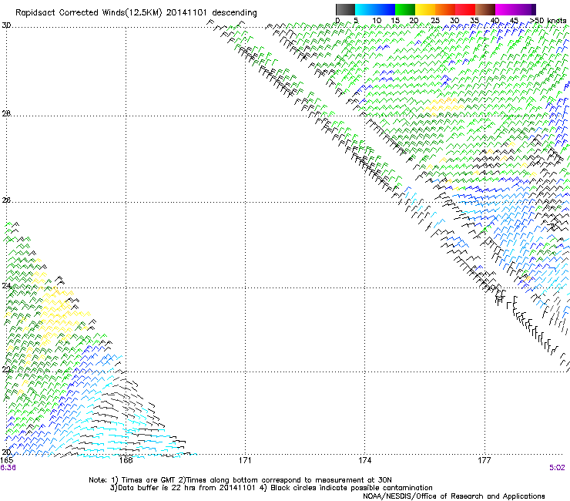Click the latitude label '22' on the left axis
570x501 pixels.
(6, 369)
